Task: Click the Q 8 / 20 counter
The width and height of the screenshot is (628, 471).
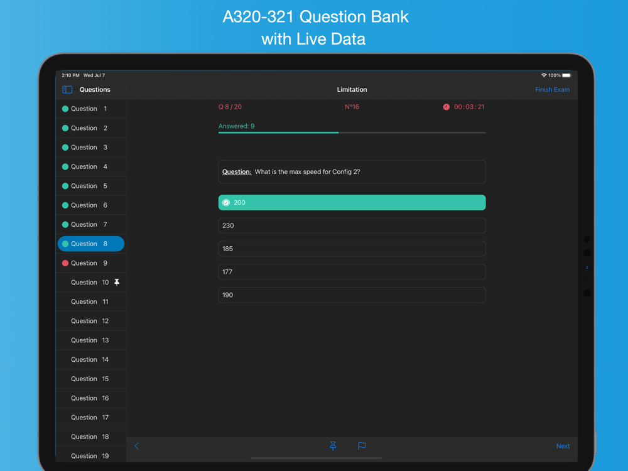Action: 230,107
